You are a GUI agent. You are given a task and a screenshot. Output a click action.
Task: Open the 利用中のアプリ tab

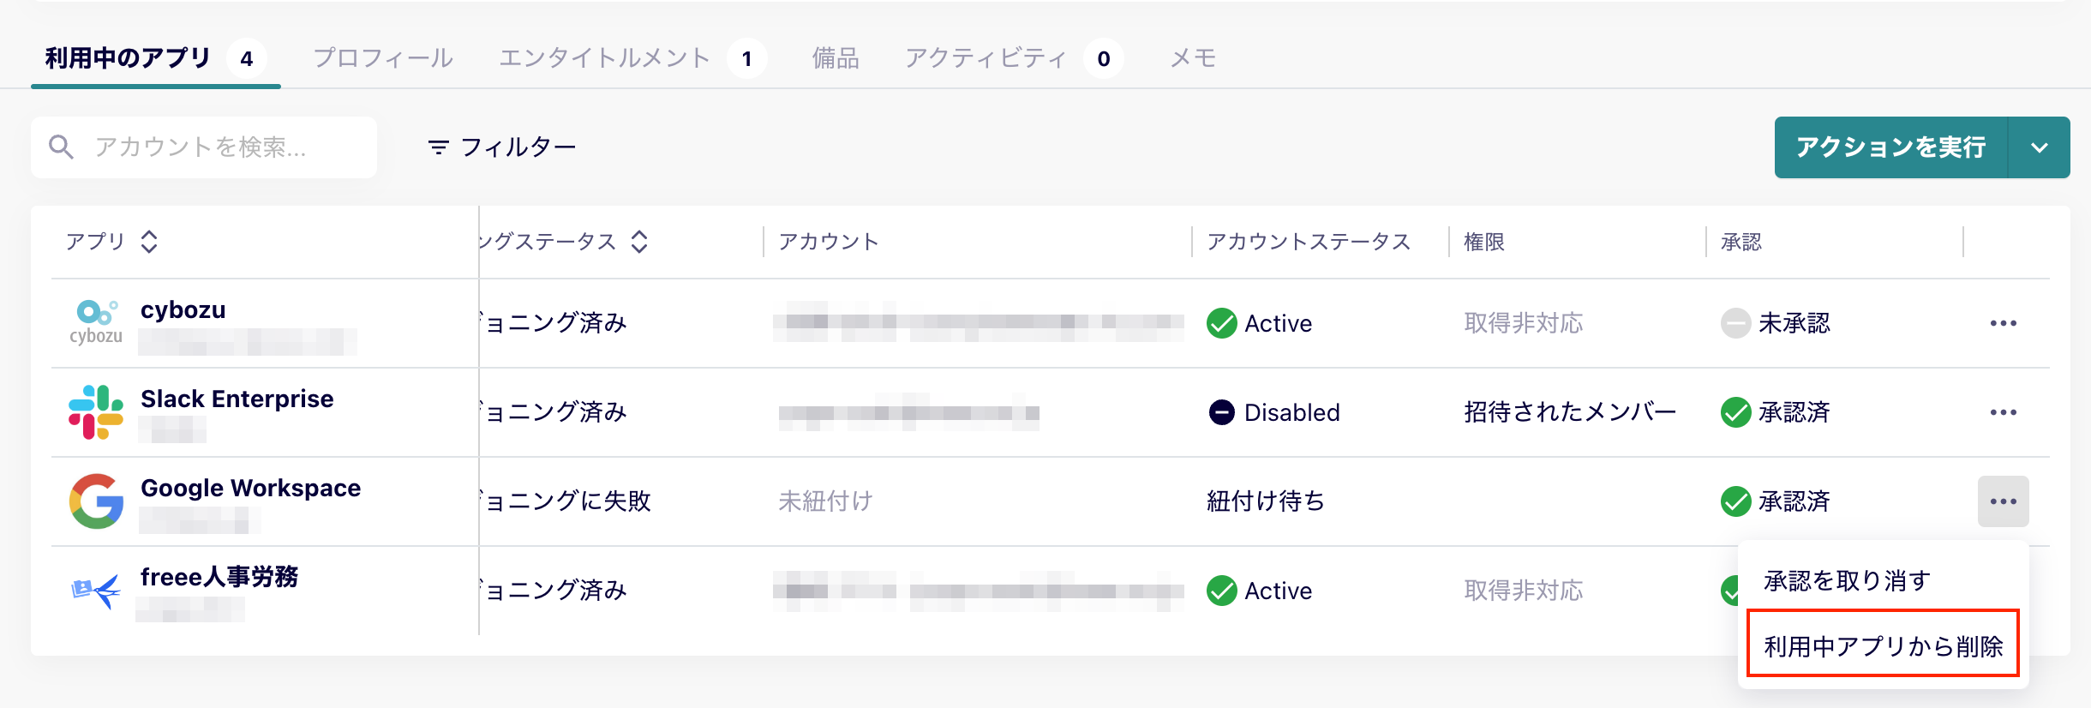[155, 58]
